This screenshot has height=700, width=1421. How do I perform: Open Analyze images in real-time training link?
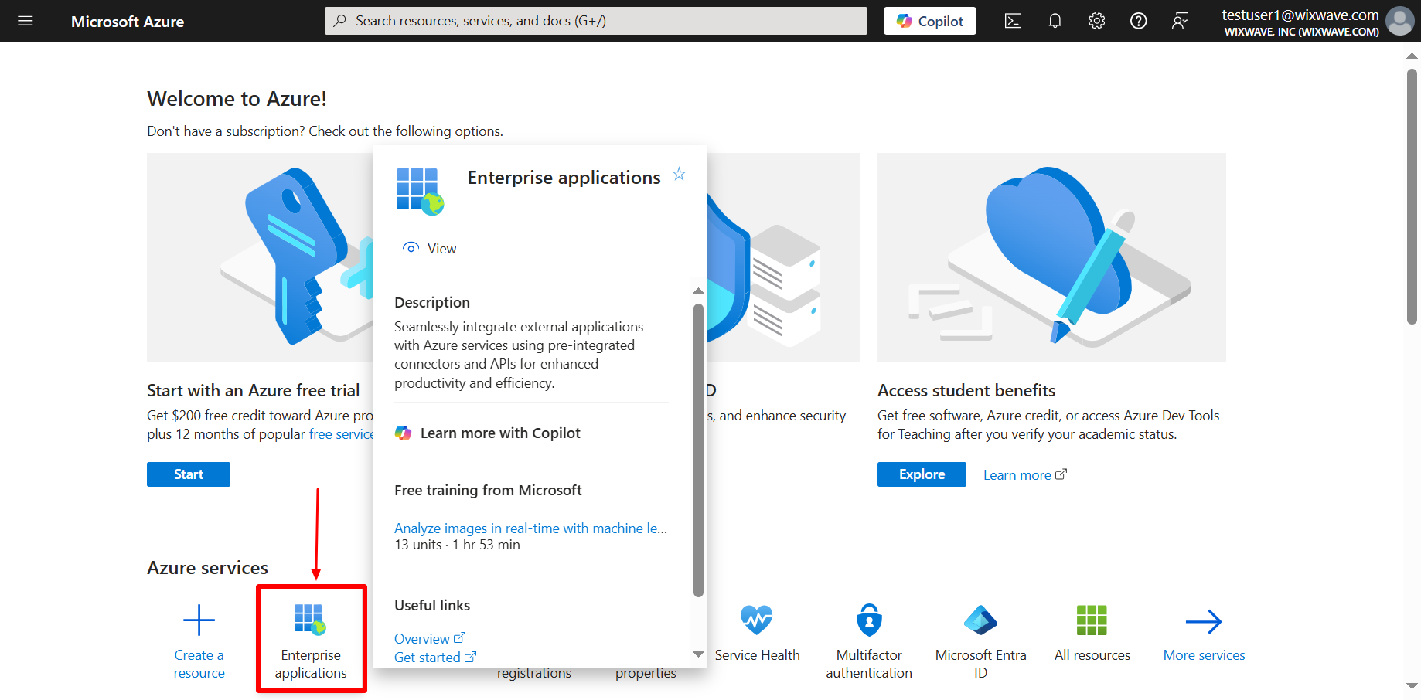click(x=530, y=528)
